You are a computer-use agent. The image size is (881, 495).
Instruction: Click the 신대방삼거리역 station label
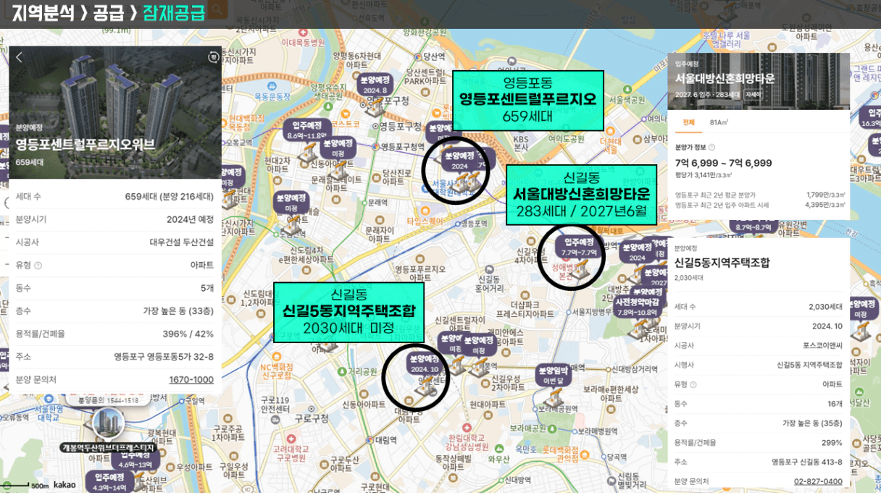click(x=635, y=369)
